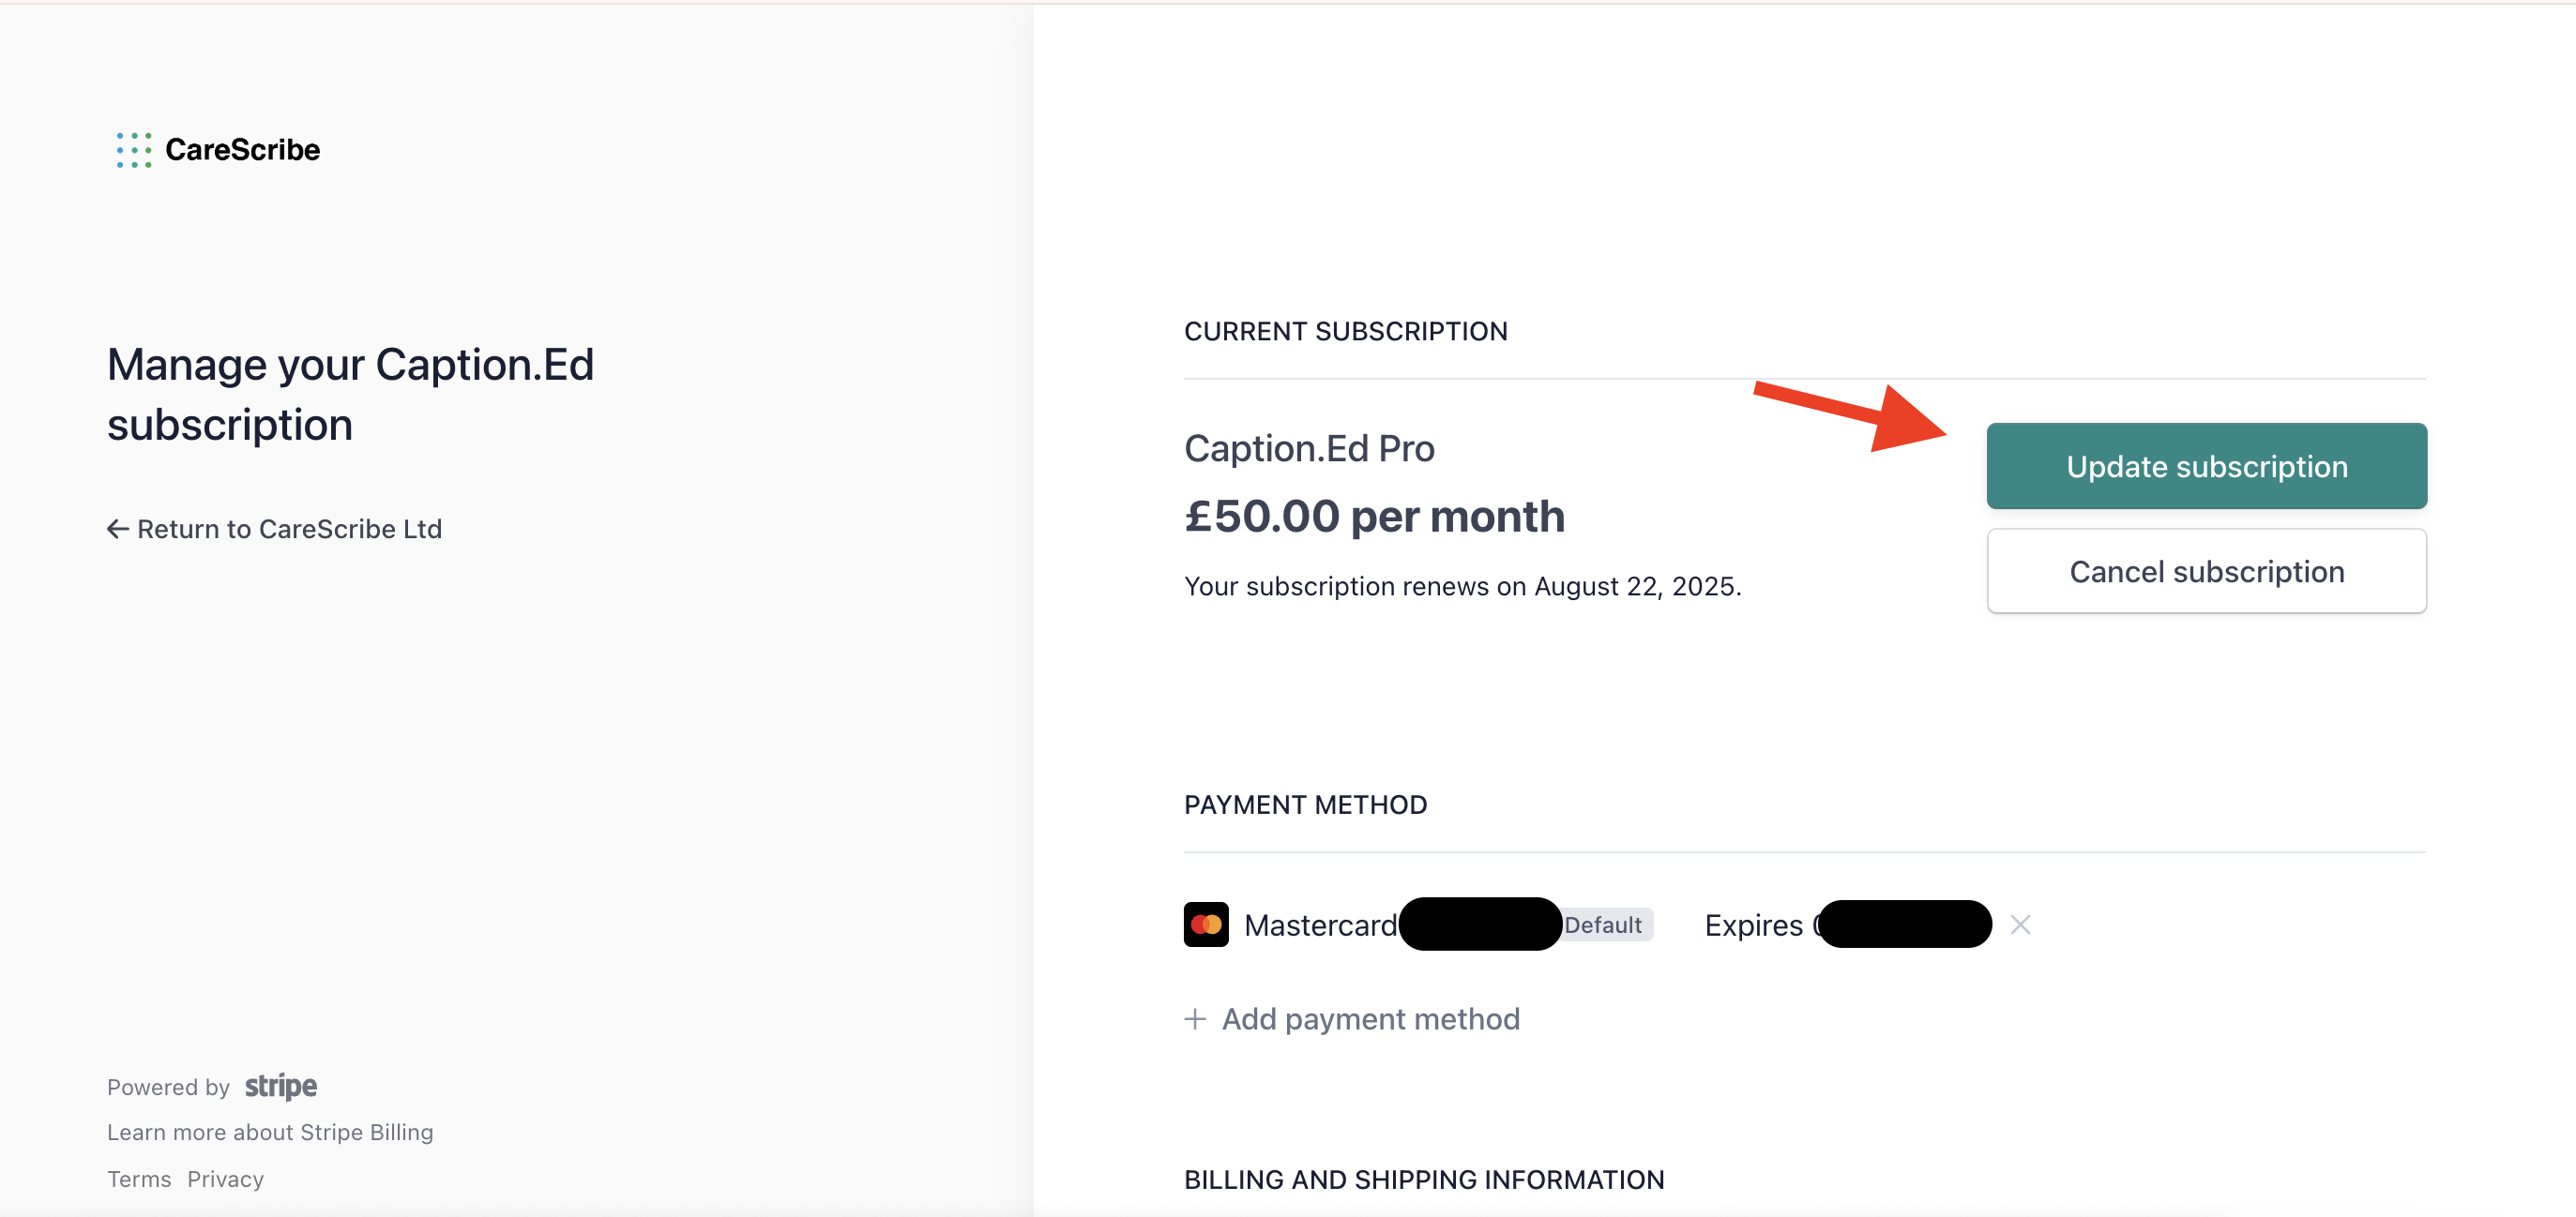Click the CareScribe brand name text
The width and height of the screenshot is (2576, 1217).
243,150
